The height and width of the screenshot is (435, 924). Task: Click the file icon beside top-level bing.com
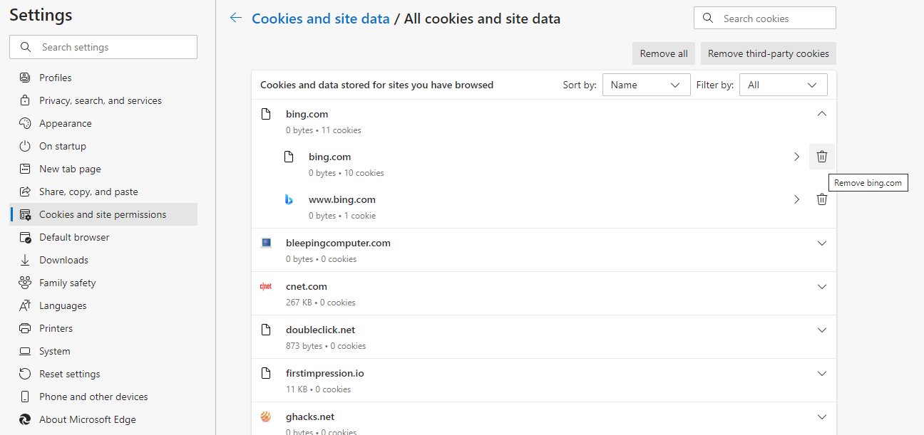point(266,114)
